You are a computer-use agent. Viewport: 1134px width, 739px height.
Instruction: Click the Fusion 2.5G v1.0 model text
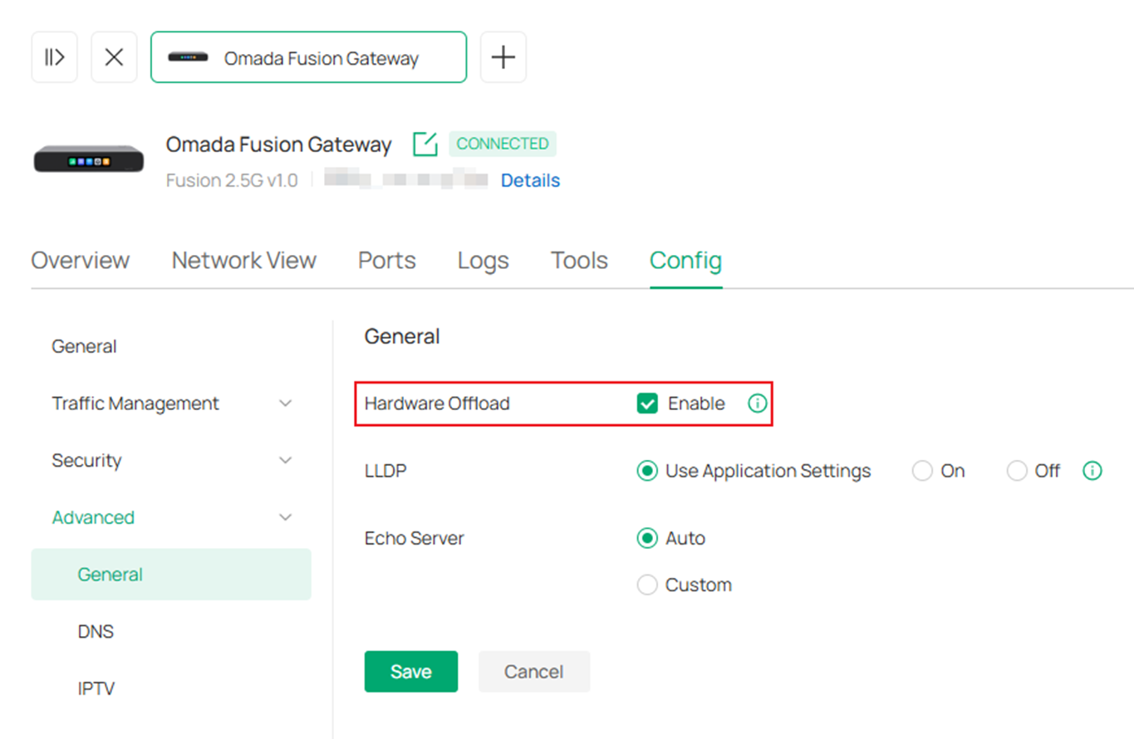pyautogui.click(x=232, y=180)
